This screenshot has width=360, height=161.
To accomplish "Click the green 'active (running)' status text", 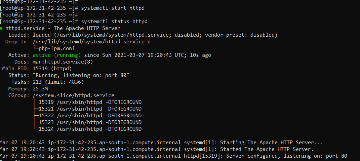I will [x=57, y=55].
